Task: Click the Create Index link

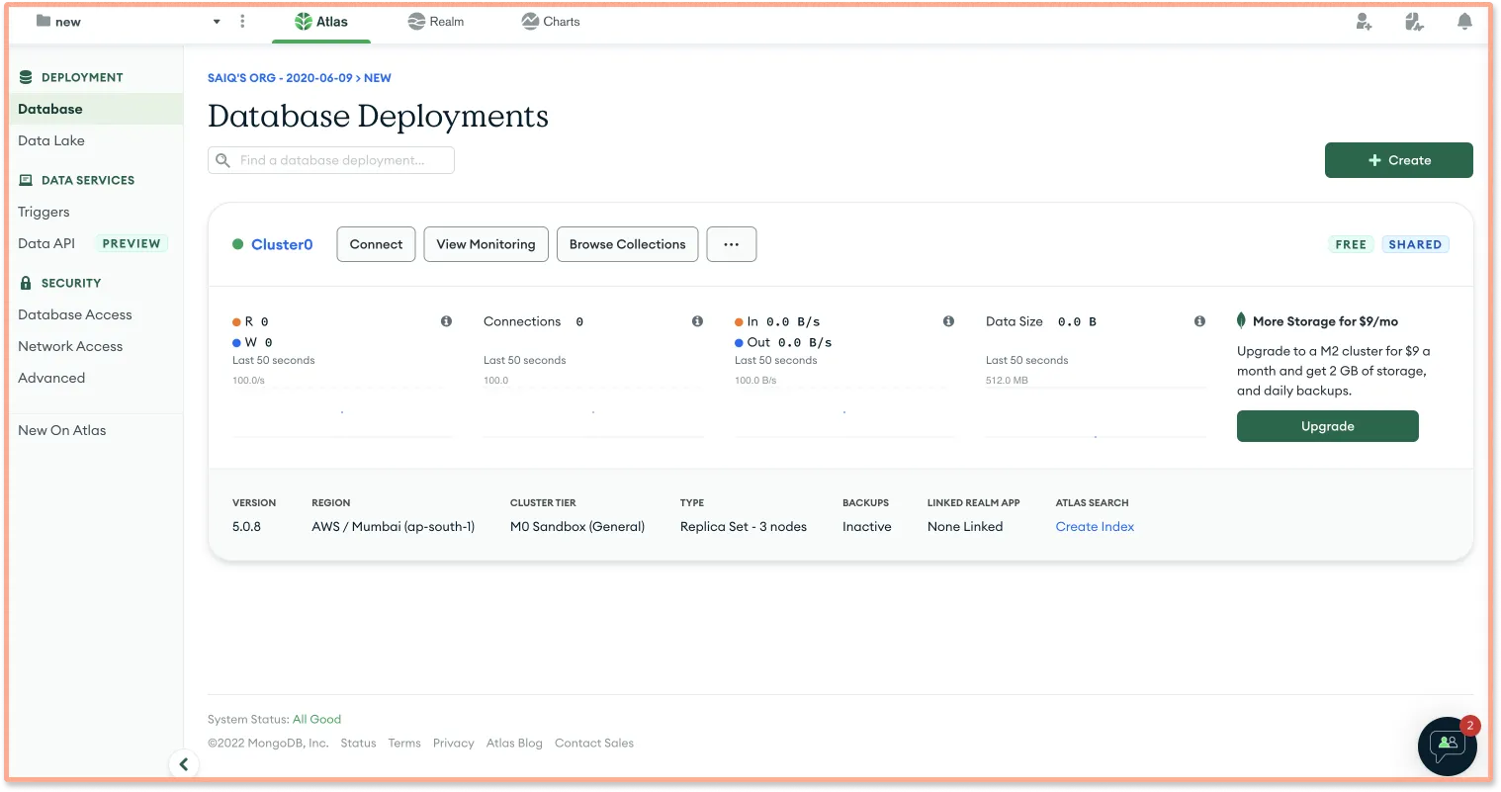Action: pyautogui.click(x=1095, y=527)
